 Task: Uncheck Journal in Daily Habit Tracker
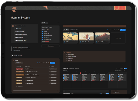tap(43, 31)
